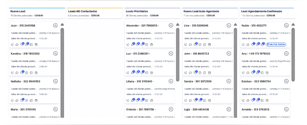
Task: Select the Leads NO Contactados column header
Action: 95,13
